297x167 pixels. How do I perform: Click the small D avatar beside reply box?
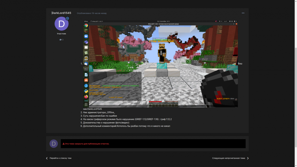click(53, 144)
